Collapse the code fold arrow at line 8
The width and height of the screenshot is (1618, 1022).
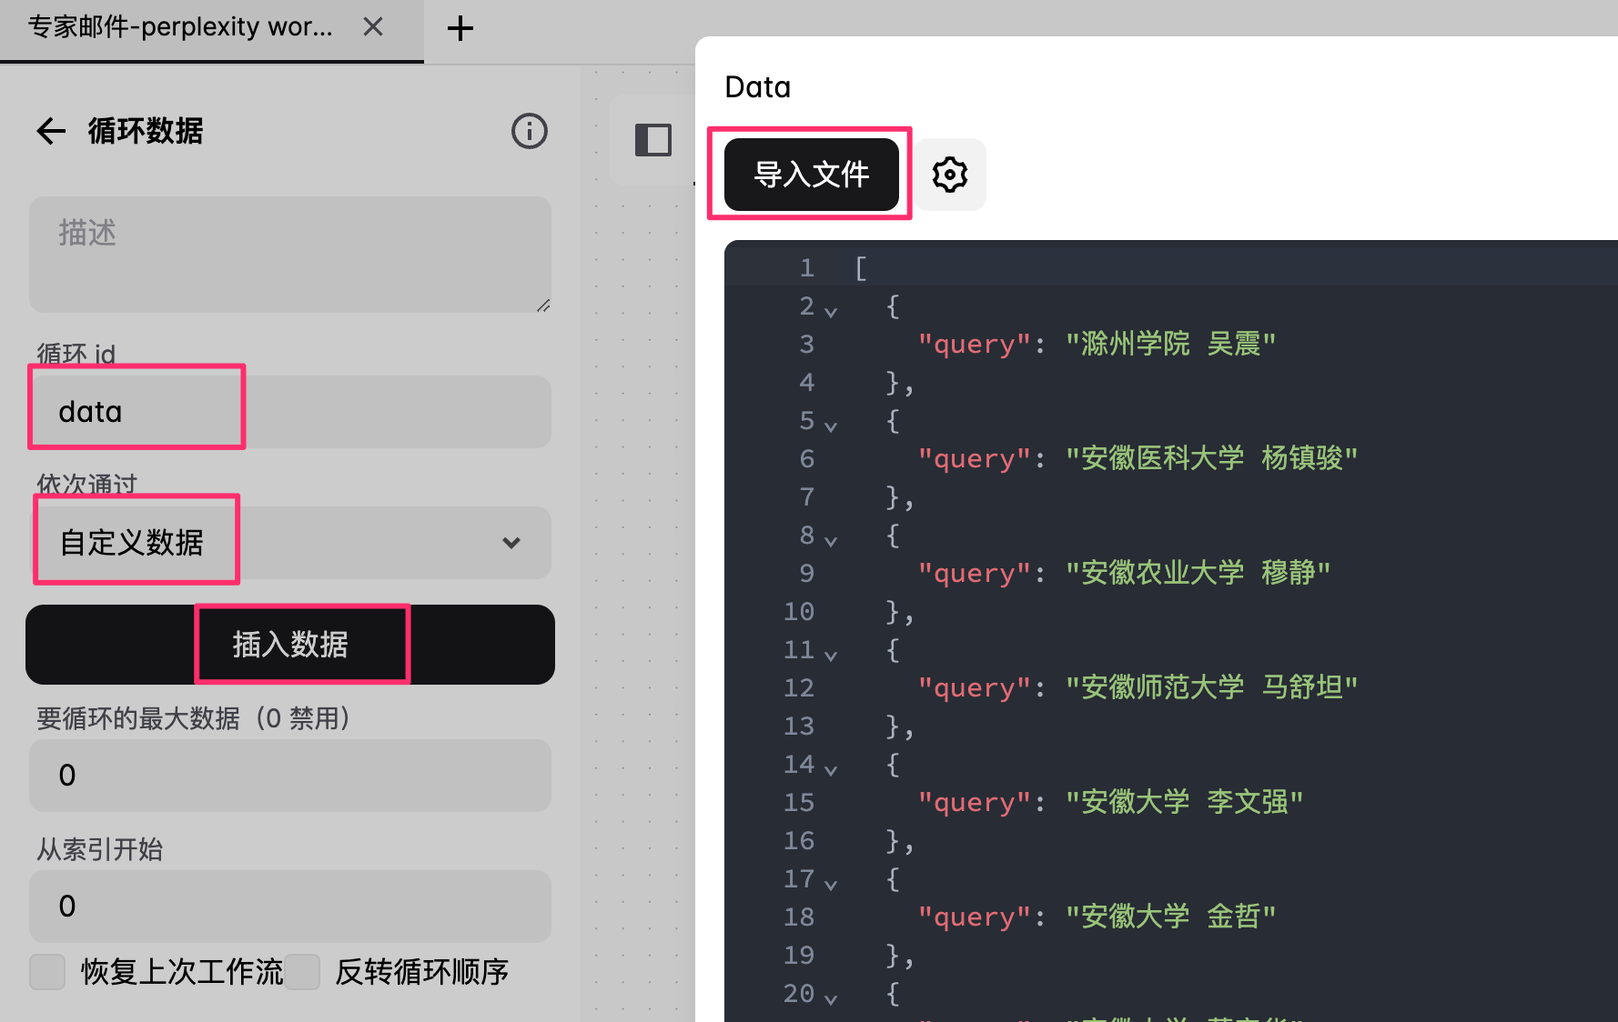[x=831, y=540]
